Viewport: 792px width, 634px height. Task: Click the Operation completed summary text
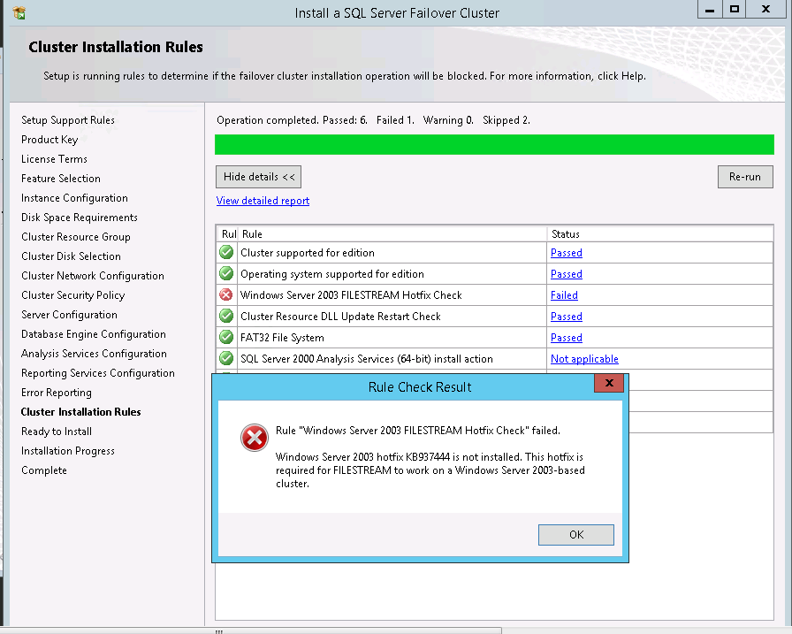tap(373, 120)
